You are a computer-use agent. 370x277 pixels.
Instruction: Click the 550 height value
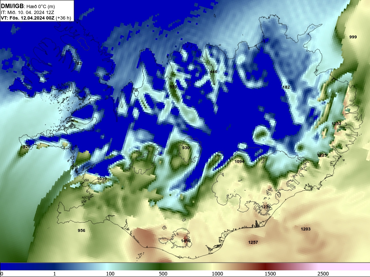click(173, 87)
